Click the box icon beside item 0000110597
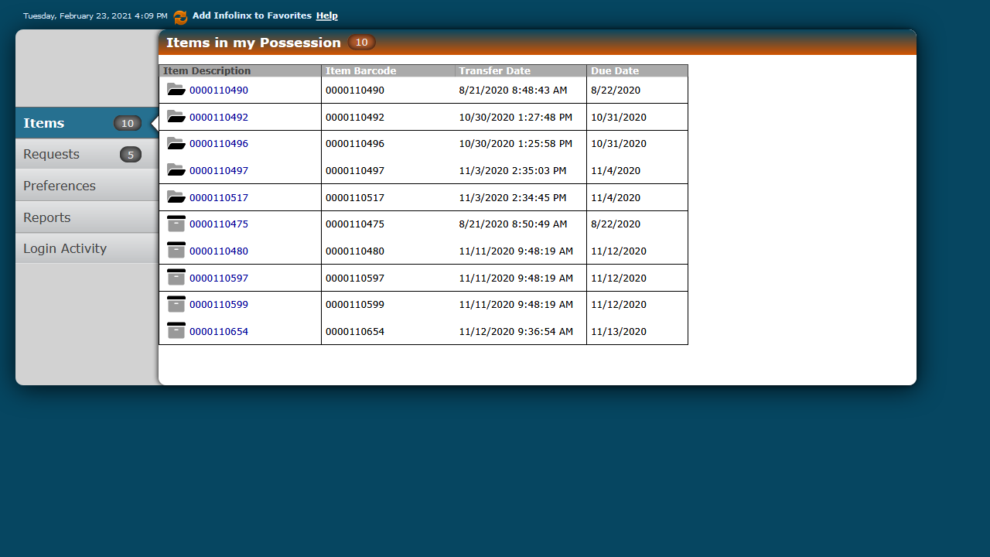Screen dimensions: 990x557 (x=176, y=278)
